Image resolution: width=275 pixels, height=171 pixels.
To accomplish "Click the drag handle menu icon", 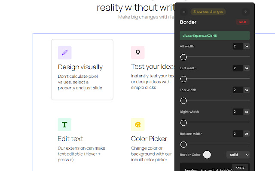I will 184,12.
